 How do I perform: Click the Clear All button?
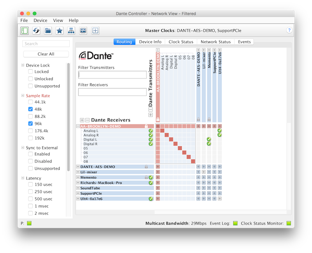(46, 54)
